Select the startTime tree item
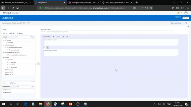Viewport: 191px width, 107px height. pos(11,43)
